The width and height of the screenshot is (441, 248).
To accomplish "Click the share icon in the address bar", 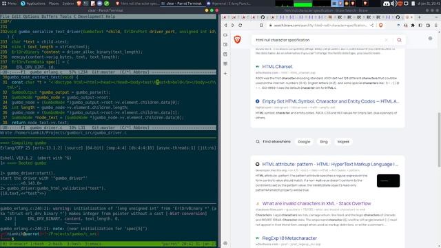I will [372, 25].
